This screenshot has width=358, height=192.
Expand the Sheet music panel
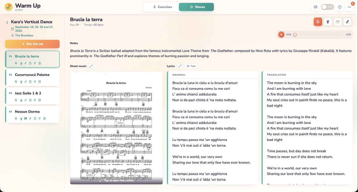point(91,66)
